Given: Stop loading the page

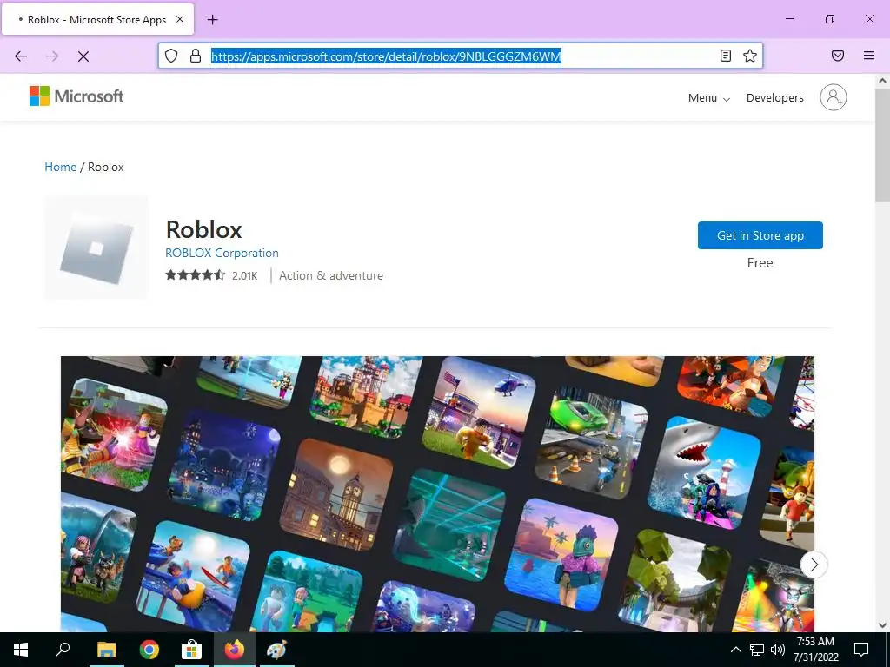Looking at the screenshot, I should coord(83,56).
